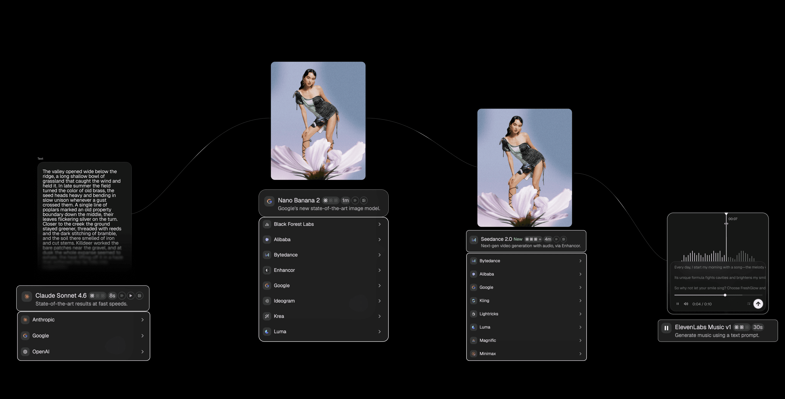Click the audio progress slider handle
This screenshot has height=399, width=785.
click(x=725, y=295)
